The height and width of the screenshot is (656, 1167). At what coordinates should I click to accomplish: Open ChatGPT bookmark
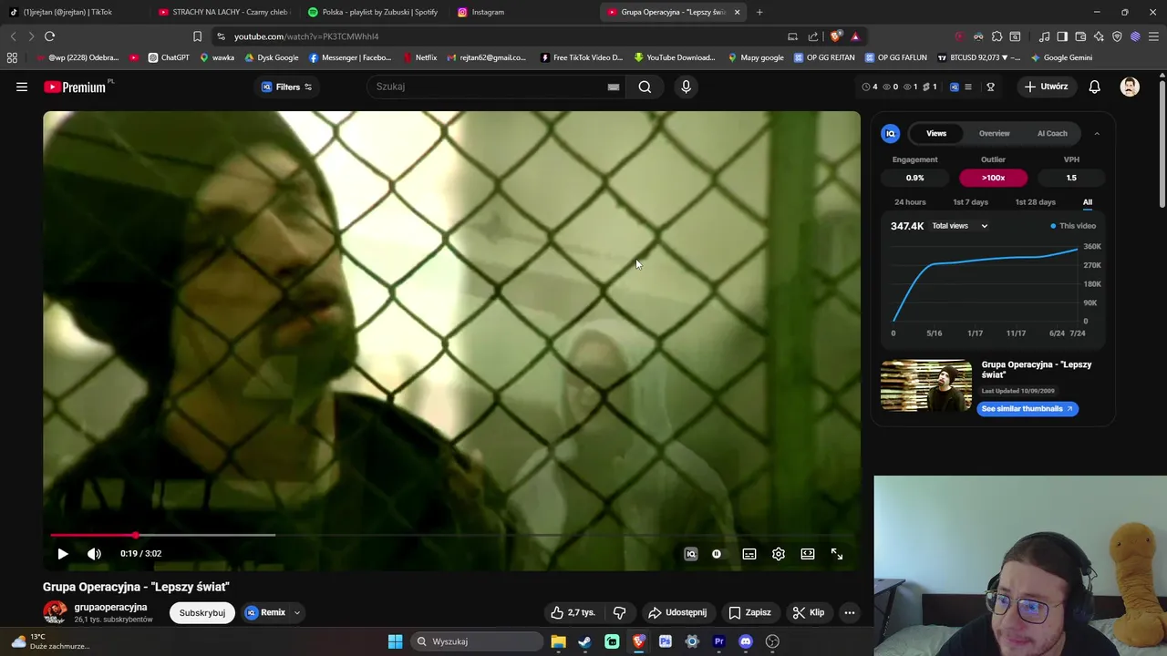point(168,57)
